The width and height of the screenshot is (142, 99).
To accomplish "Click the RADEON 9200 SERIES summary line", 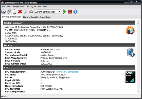I will (x=34, y=36).
